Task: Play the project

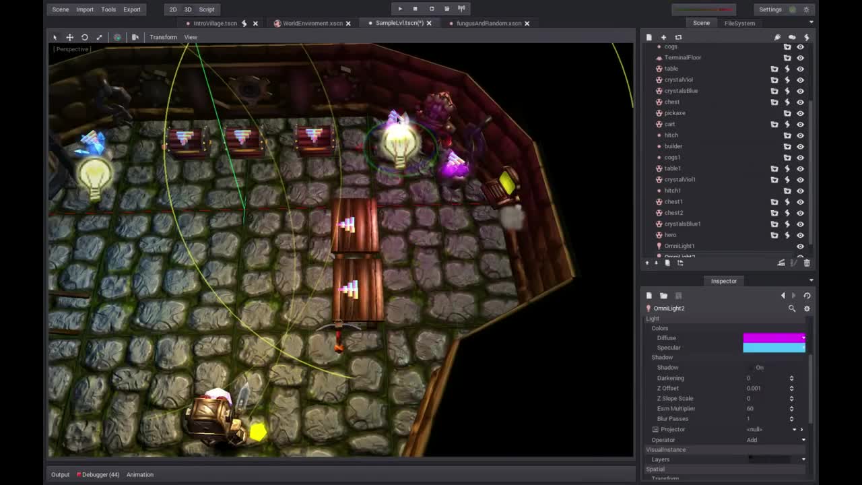Action: click(400, 9)
